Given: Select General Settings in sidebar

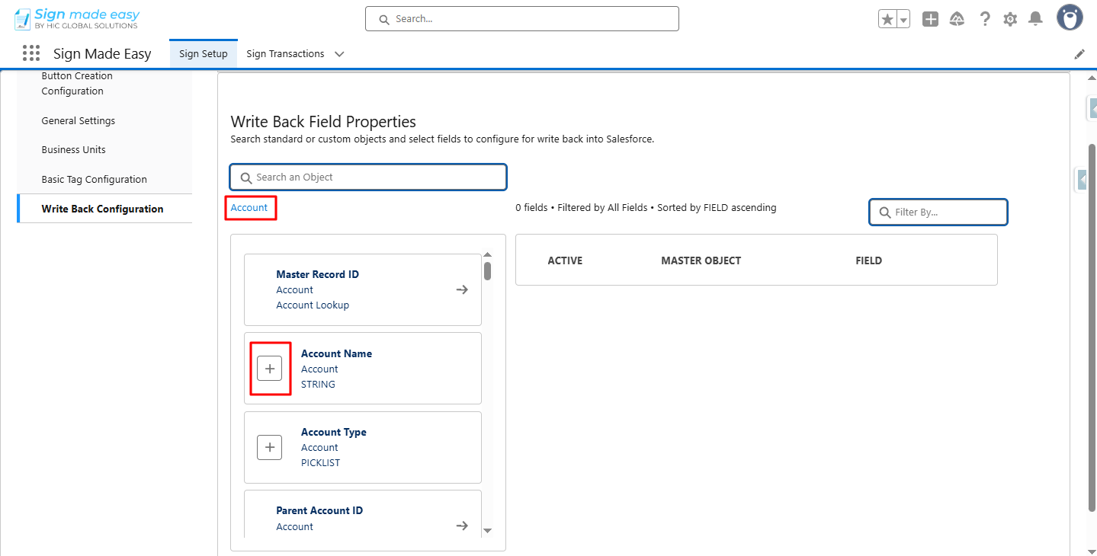Looking at the screenshot, I should pyautogui.click(x=79, y=120).
